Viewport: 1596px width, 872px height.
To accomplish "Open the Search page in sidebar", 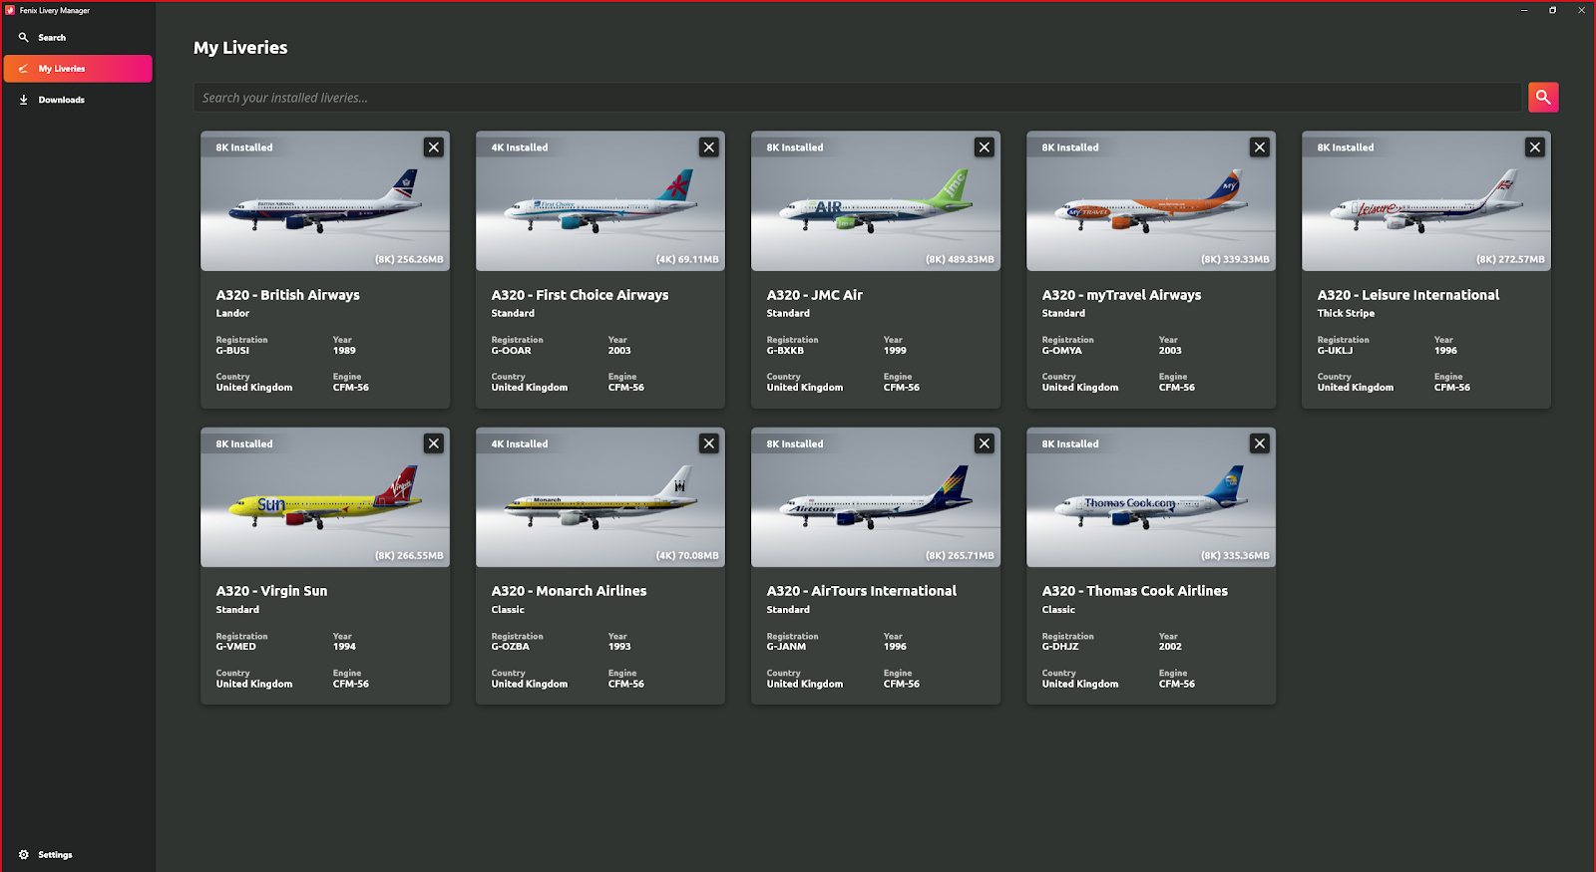I will [78, 38].
